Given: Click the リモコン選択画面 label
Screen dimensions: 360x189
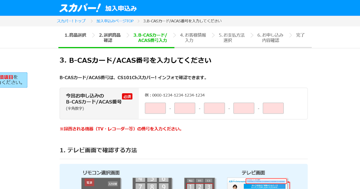Looking at the screenshot, I should [101, 173].
